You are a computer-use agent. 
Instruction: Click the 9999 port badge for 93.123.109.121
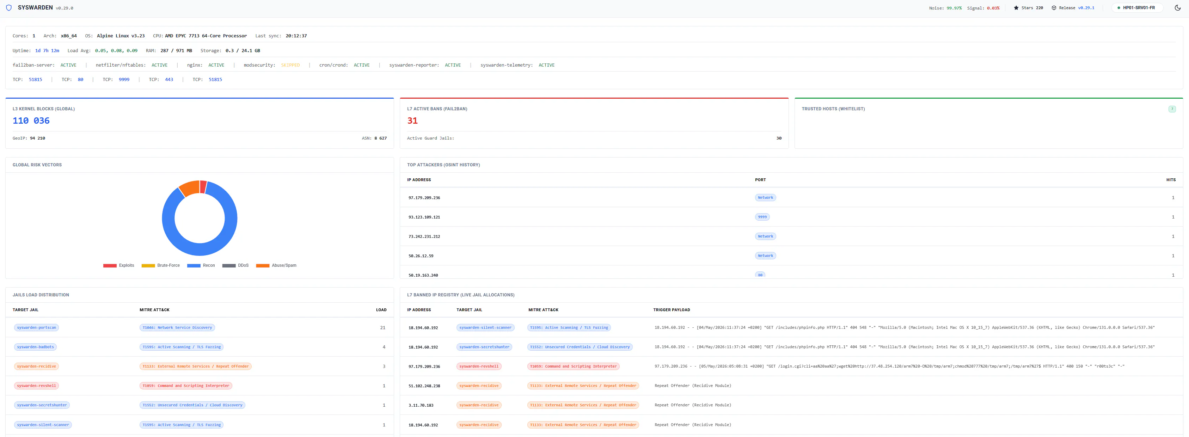(x=762, y=217)
